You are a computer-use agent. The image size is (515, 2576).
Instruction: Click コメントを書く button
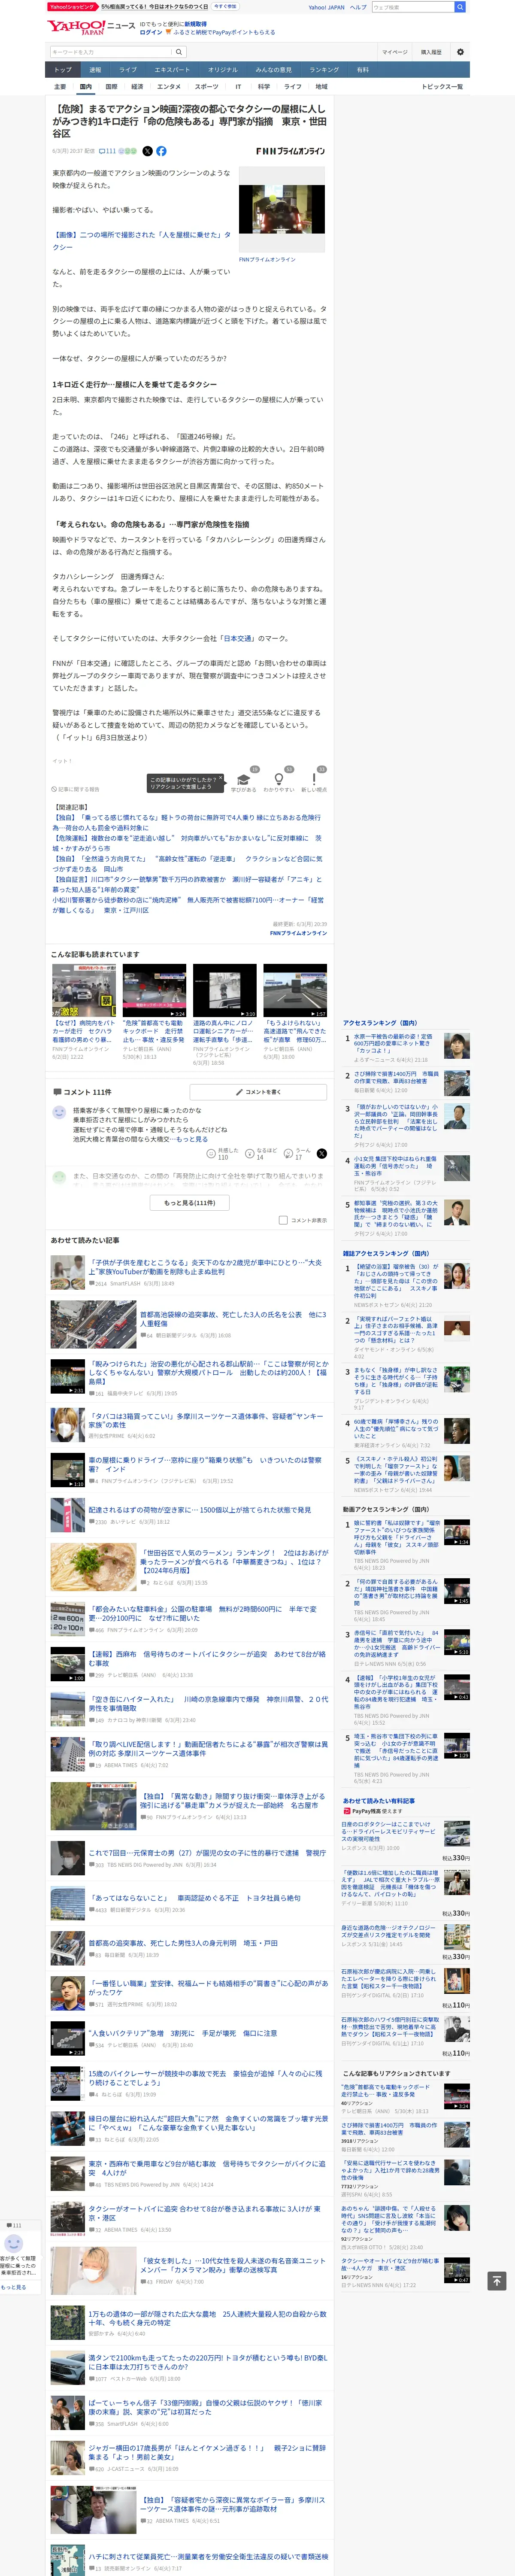tap(258, 1091)
